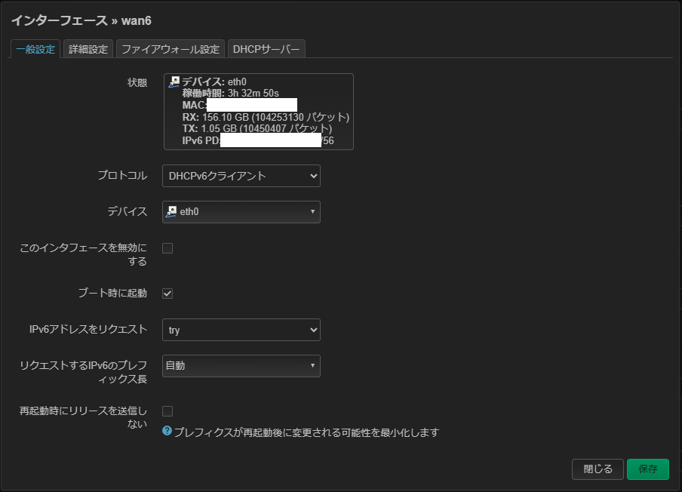Image resolution: width=682 pixels, height=492 pixels.
Task: Click the インターフェース » wan6 heading
Action: click(x=81, y=20)
